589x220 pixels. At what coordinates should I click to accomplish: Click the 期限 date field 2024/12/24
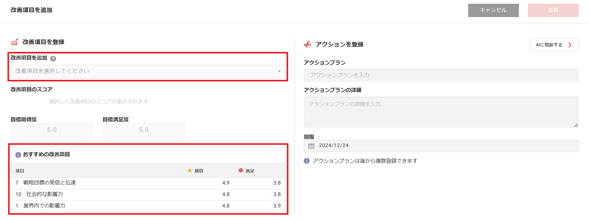click(x=441, y=146)
